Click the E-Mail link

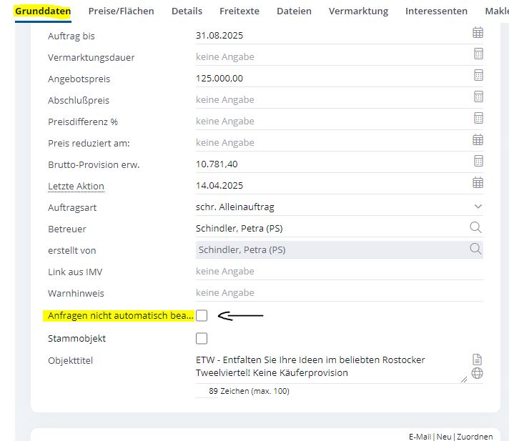pos(420,436)
